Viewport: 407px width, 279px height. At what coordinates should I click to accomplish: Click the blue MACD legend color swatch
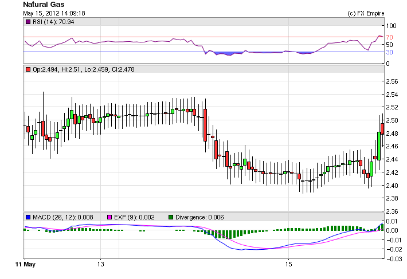(28, 217)
